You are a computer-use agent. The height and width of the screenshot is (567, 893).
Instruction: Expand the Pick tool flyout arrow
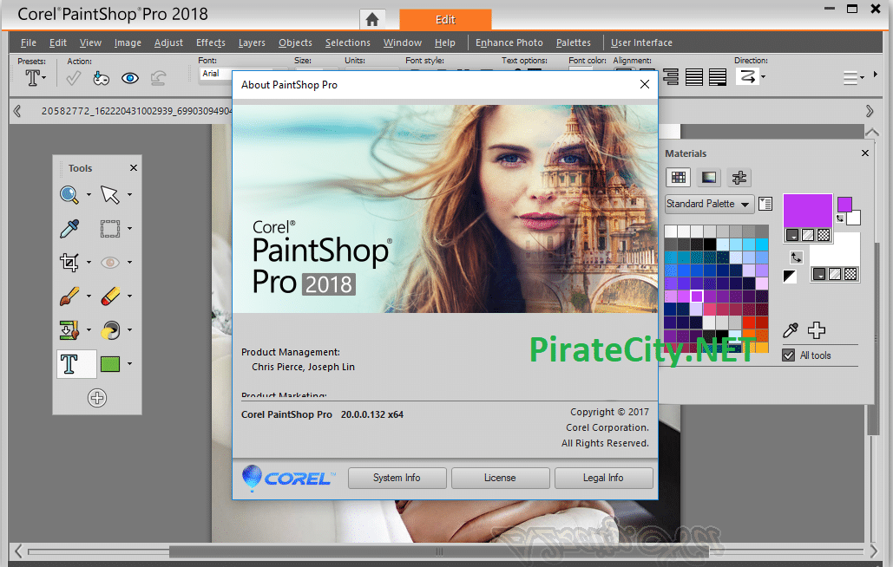[130, 194]
